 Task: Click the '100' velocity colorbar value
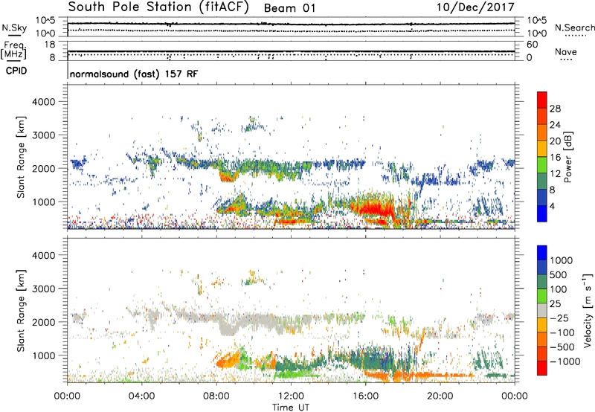click(559, 289)
